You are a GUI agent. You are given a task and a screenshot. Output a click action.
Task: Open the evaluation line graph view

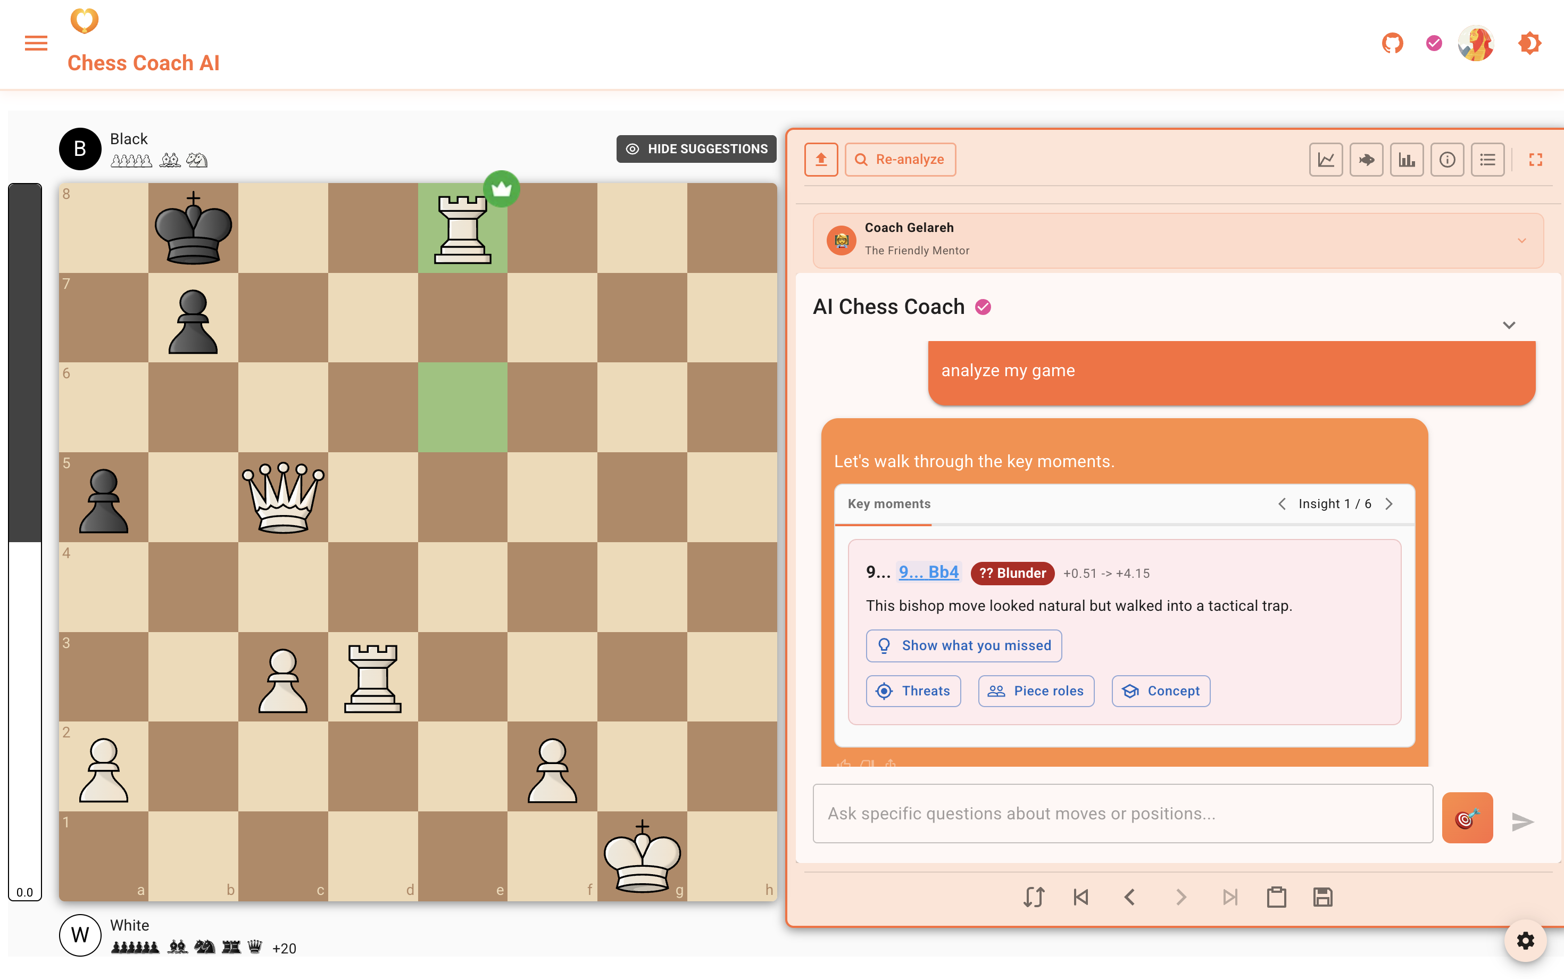tap(1326, 159)
